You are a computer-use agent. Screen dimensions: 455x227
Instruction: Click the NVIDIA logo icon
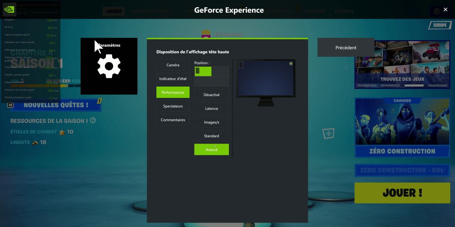click(9, 10)
